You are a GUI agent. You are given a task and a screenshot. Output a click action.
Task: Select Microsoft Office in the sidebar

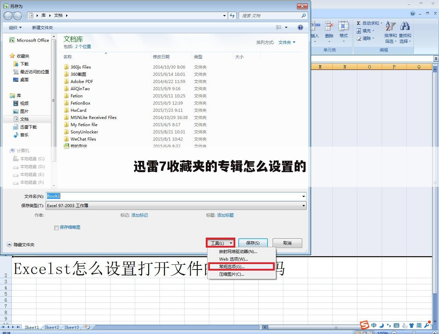click(29, 40)
